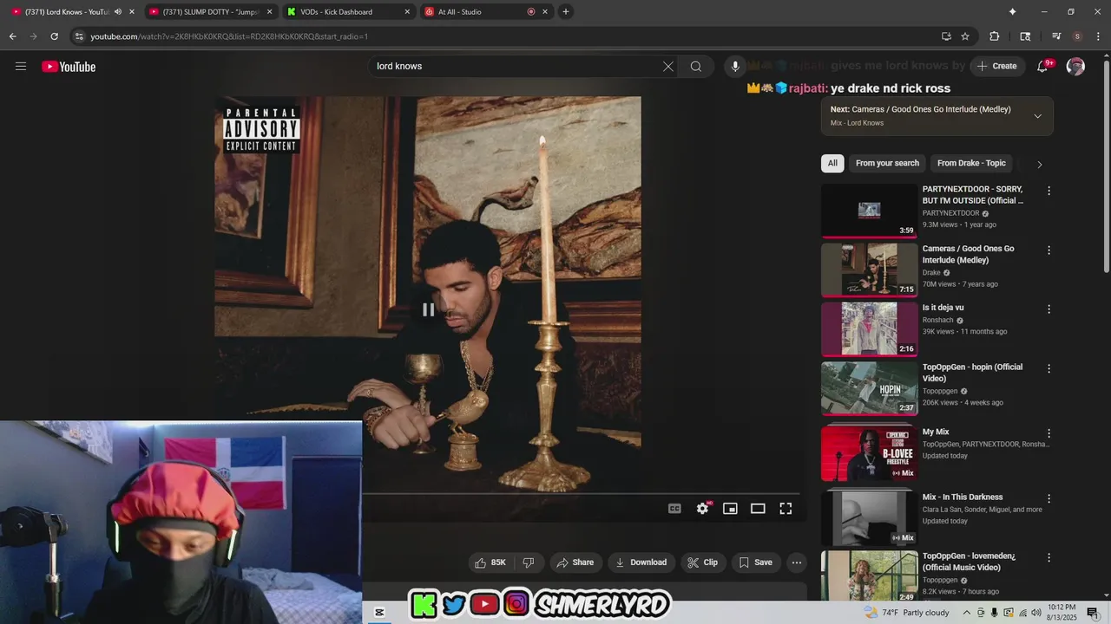
Task: Share this video
Action: (x=575, y=562)
